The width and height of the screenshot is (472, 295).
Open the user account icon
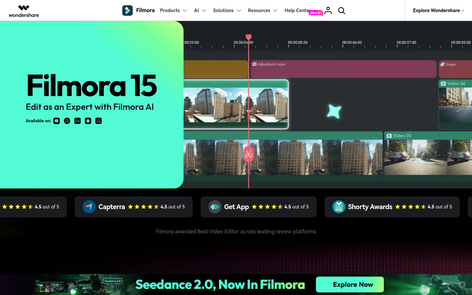tap(328, 10)
